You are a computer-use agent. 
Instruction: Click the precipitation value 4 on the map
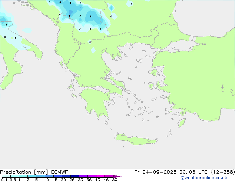click(x=90, y=16)
